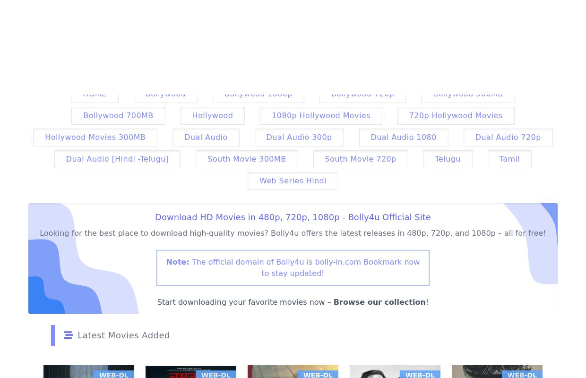Open Web Series Hindi category
Viewport: 586px width, 378px height.
point(293,181)
